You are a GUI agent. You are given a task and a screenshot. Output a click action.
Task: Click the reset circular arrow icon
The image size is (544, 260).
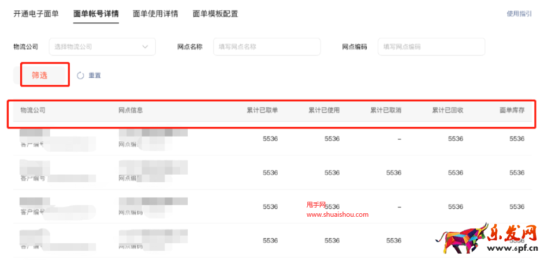point(80,76)
